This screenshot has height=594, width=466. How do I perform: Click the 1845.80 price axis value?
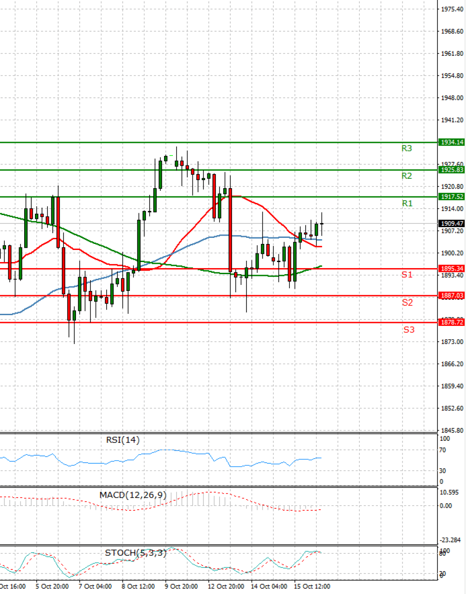(452, 431)
